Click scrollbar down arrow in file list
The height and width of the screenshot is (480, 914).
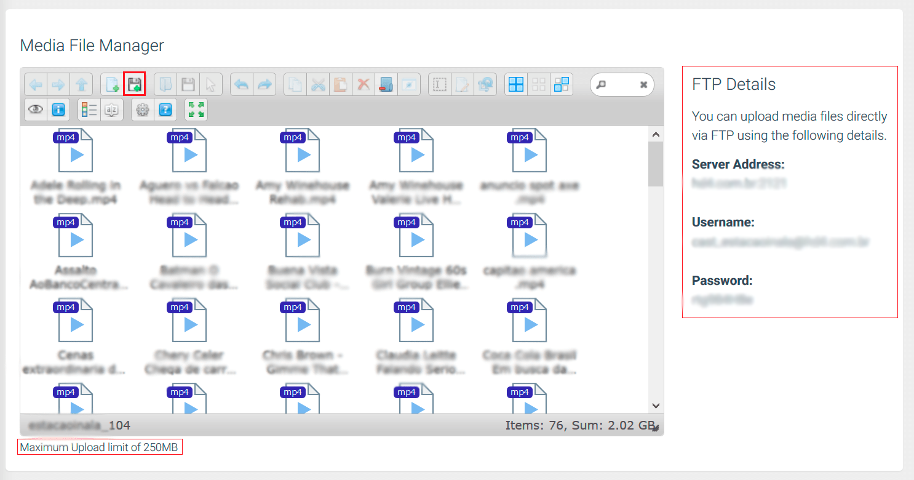(656, 406)
